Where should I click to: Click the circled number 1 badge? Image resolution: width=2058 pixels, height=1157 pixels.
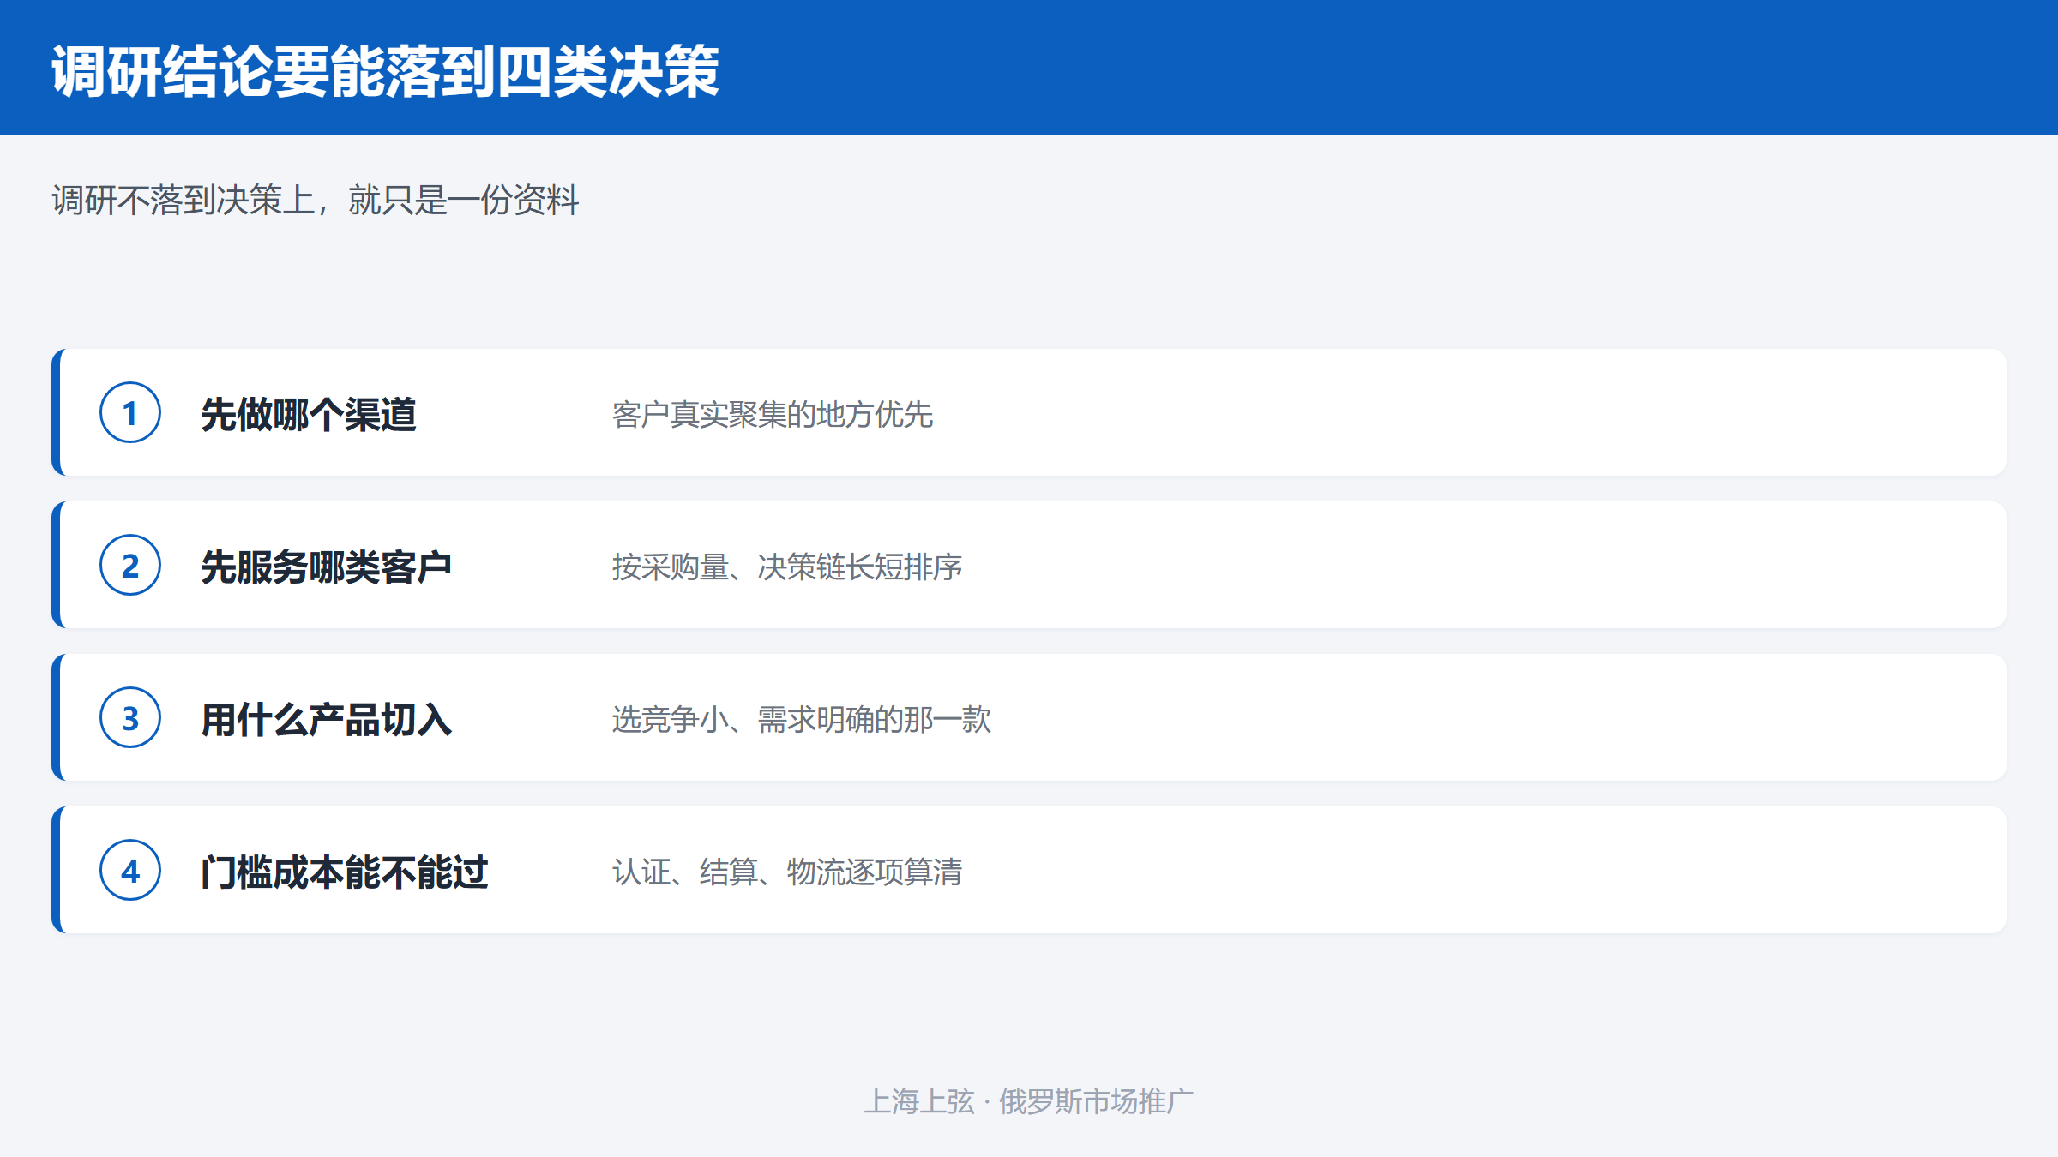click(x=130, y=412)
